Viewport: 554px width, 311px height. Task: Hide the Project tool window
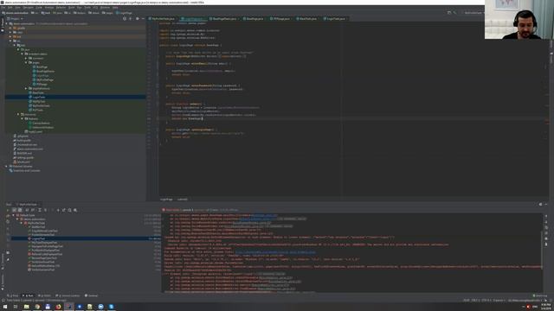pyautogui.click(x=143, y=19)
